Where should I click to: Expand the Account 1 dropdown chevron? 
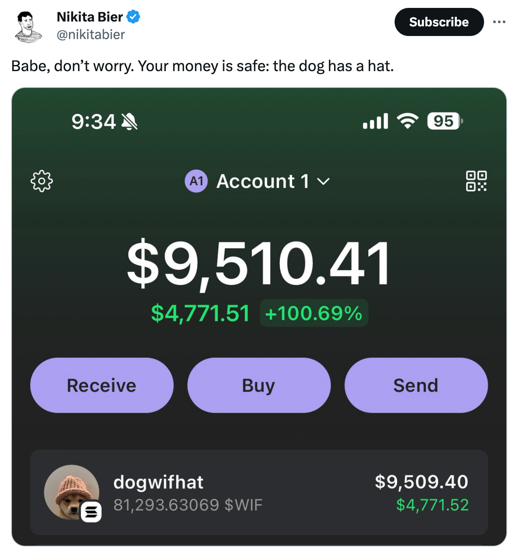pyautogui.click(x=324, y=181)
